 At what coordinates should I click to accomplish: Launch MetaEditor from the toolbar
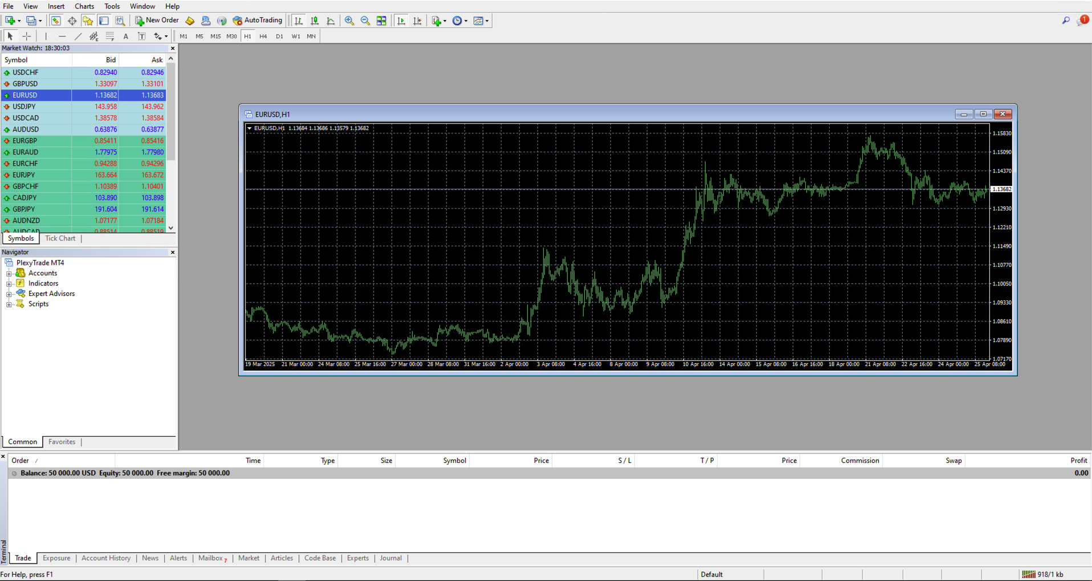190,21
